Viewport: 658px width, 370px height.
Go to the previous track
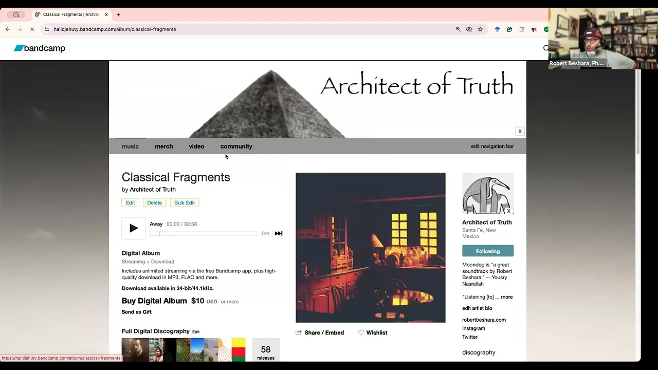pyautogui.click(x=265, y=233)
